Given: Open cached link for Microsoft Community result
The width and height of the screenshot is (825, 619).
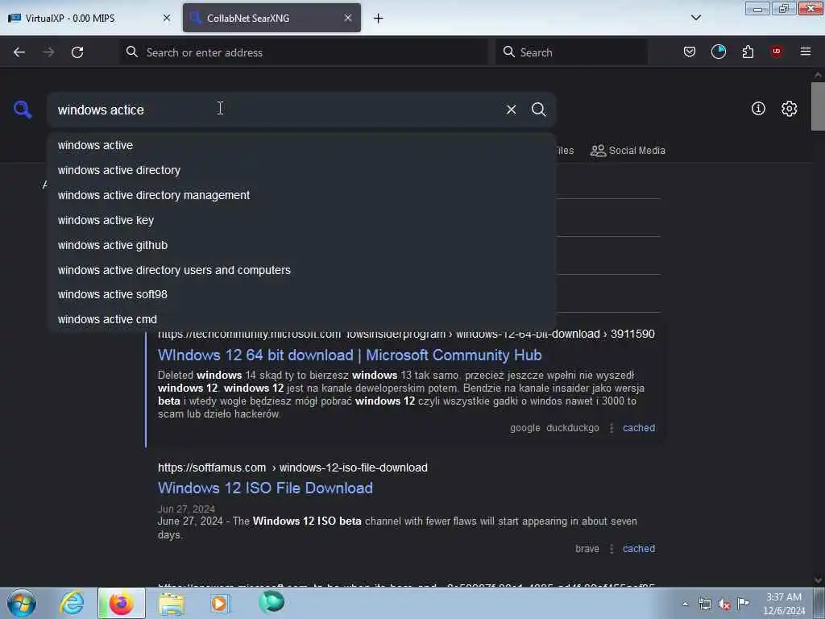Looking at the screenshot, I should (x=639, y=428).
